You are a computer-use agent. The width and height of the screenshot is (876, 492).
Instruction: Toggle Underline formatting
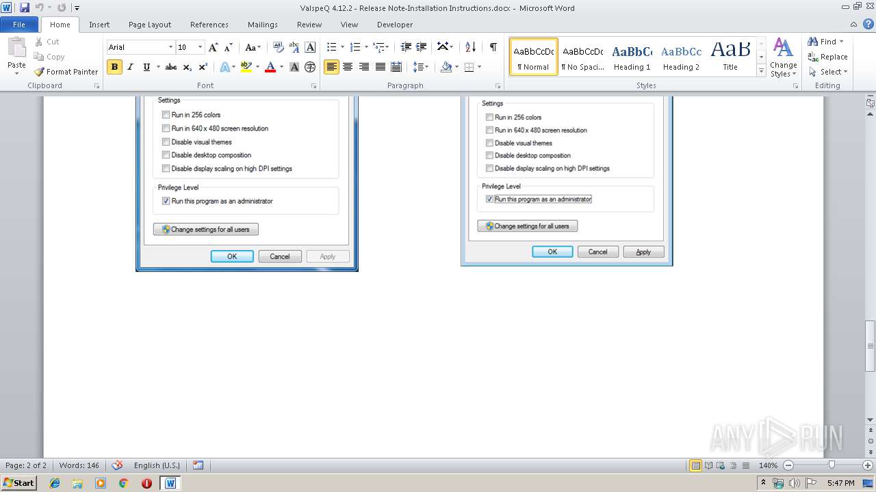146,67
